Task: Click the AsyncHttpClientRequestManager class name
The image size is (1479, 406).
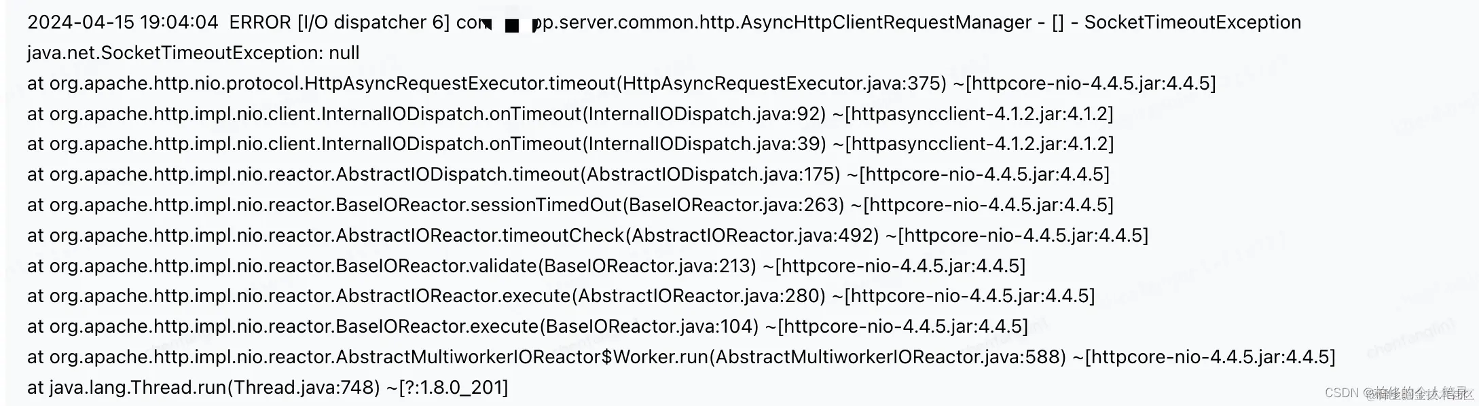Action: pyautogui.click(x=886, y=22)
